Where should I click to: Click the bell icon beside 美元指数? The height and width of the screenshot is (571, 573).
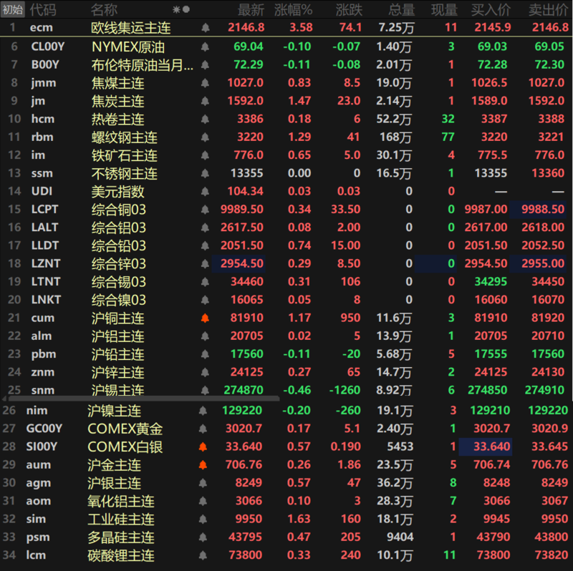[x=206, y=191]
